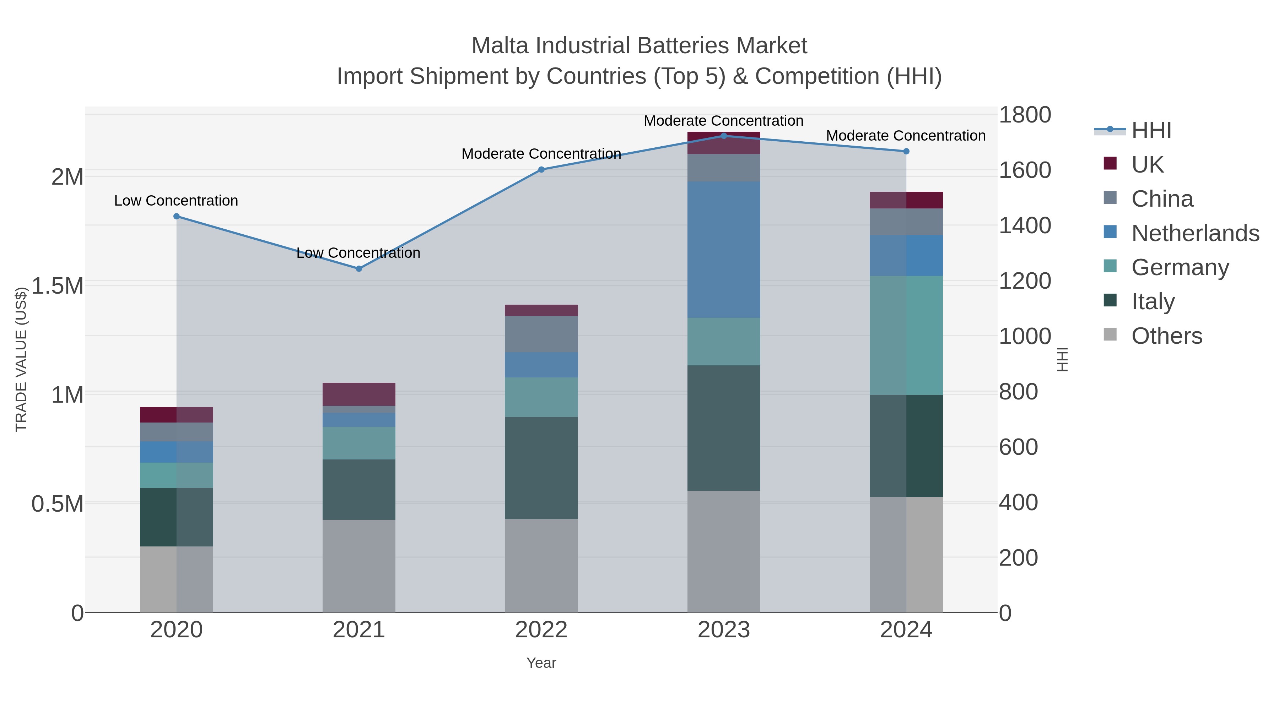Click the 2022 'Moderate Concentration' annotation

pos(542,154)
